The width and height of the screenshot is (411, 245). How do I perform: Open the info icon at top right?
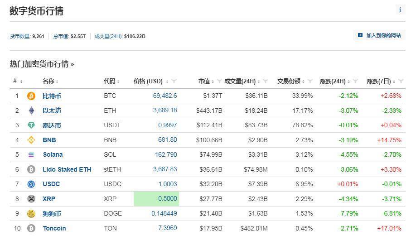[400, 10]
